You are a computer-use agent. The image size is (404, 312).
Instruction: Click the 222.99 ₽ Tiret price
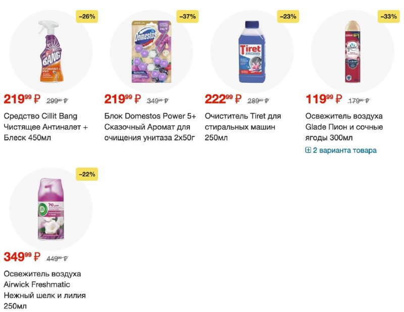coord(223,99)
